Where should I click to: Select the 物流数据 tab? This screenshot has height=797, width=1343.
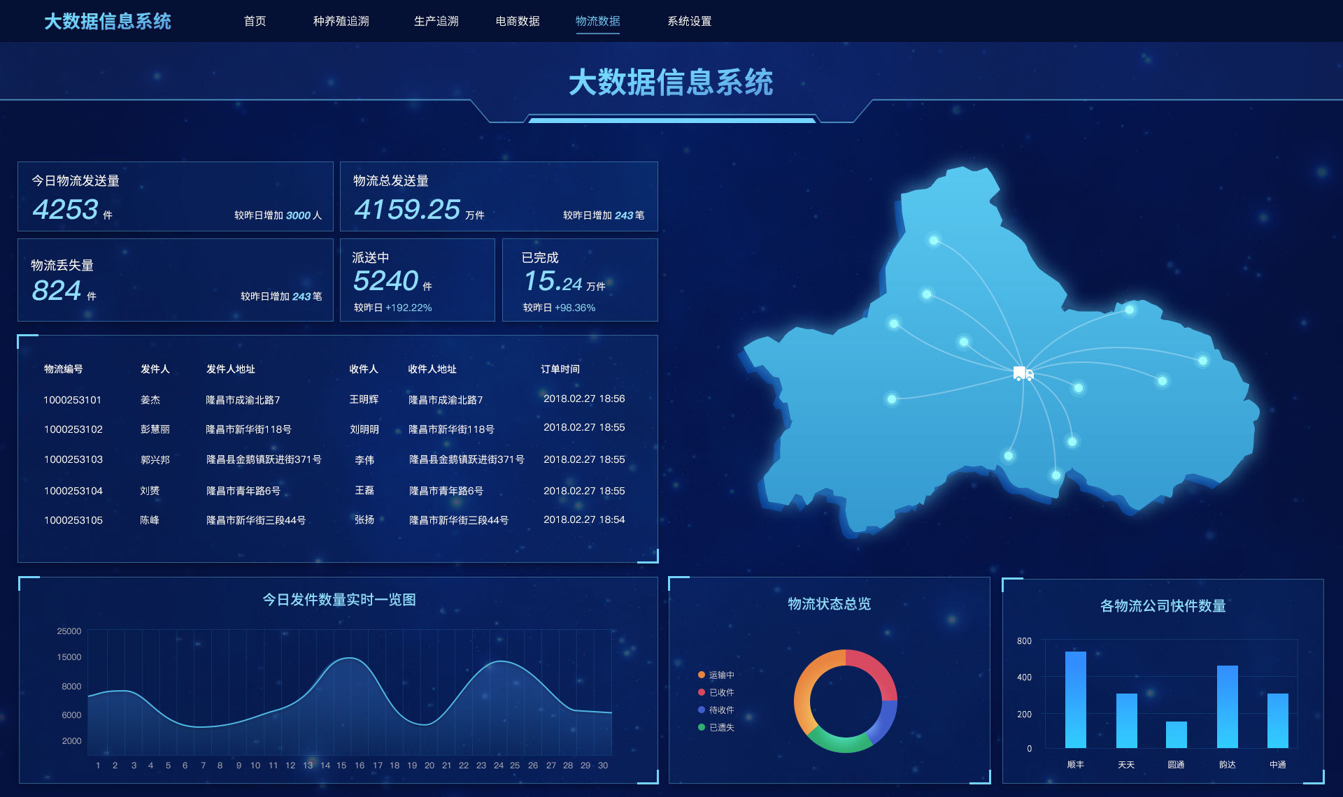597,21
